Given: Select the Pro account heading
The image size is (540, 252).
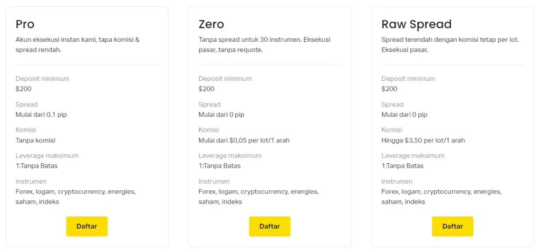Looking at the screenshot, I should tap(25, 24).
